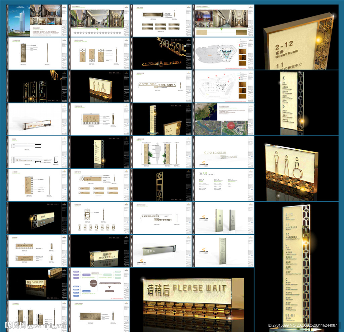Open the white render of tall gray directory

(224, 251)
